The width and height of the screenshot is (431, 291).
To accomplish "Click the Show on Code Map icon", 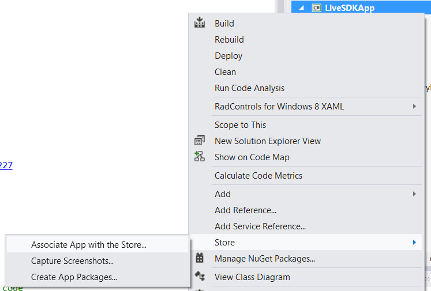I will 200,157.
